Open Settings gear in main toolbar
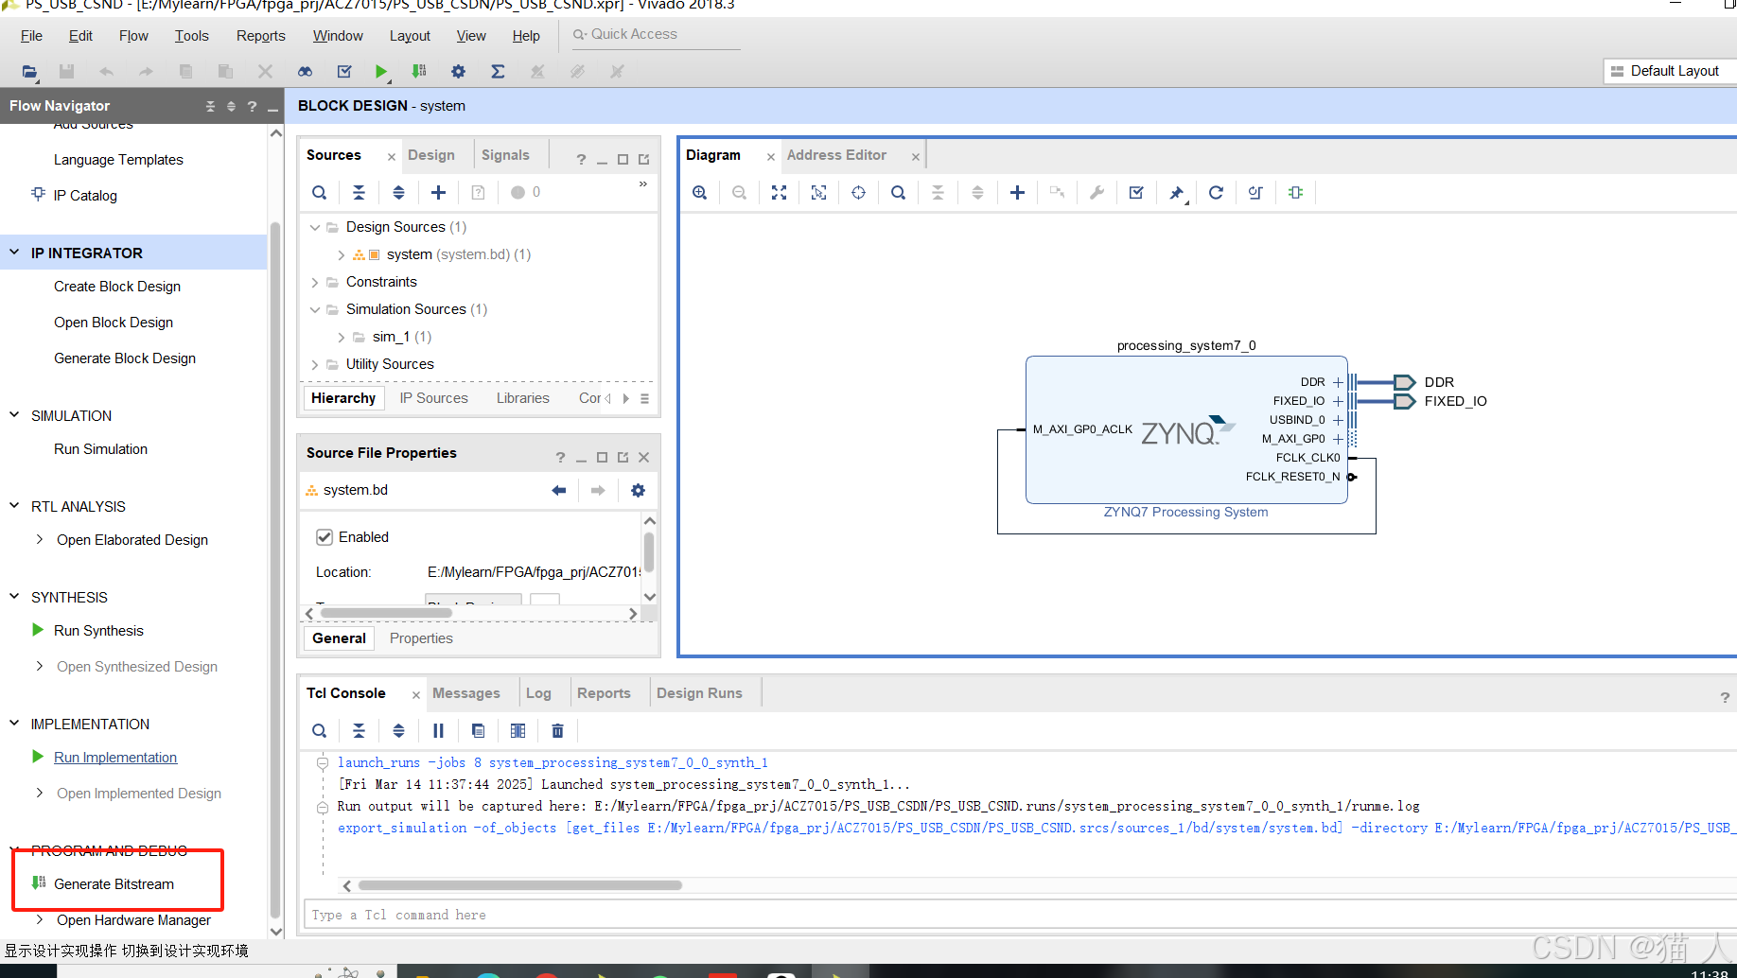1737x978 pixels. tap(458, 71)
